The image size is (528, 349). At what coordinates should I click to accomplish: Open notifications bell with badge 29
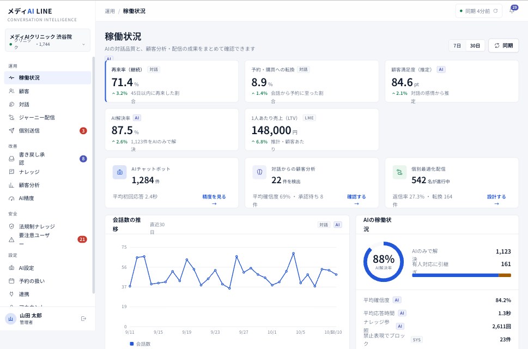click(x=512, y=11)
